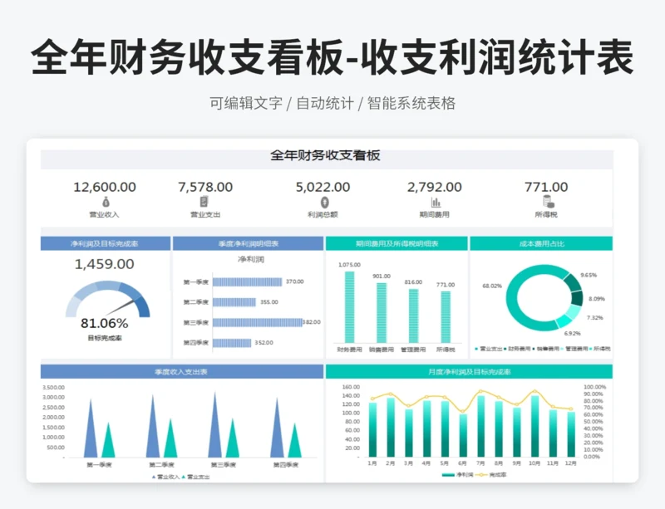Click the 完成率 legend entry in monthly chart

pyautogui.click(x=491, y=475)
